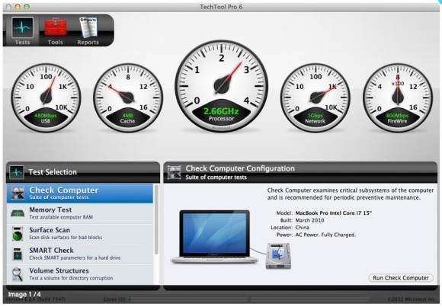442x307 pixels.
Task: Open the red Tools toolbox icon
Action: coord(56,27)
